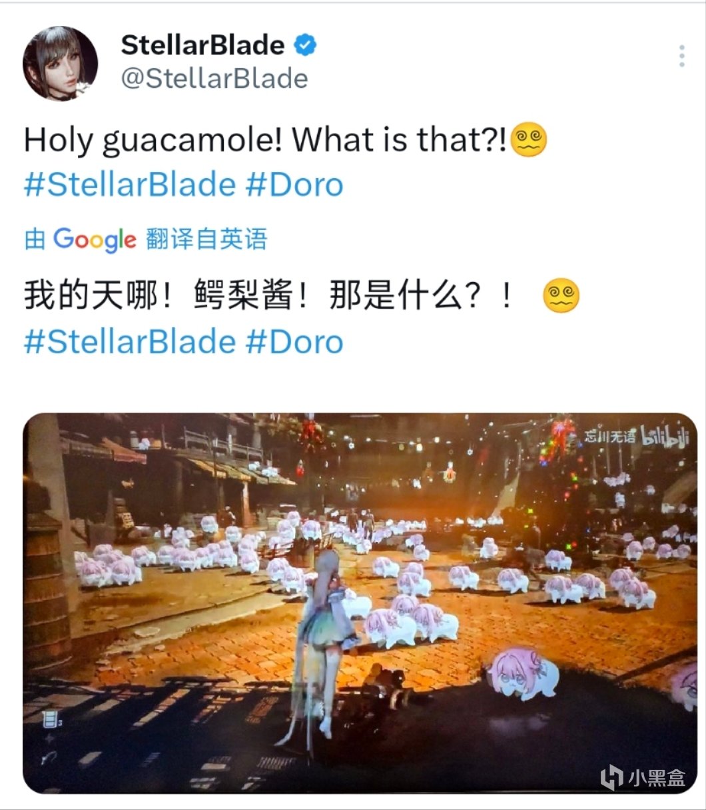Click the 忘川无语 uploader watermark text

(x=609, y=437)
